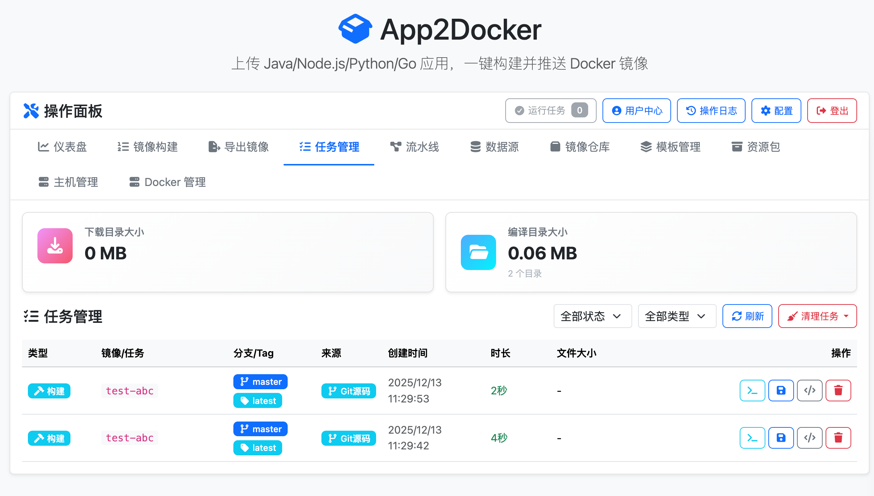
Task: Click the 运行任务 status indicator
Action: tap(550, 110)
